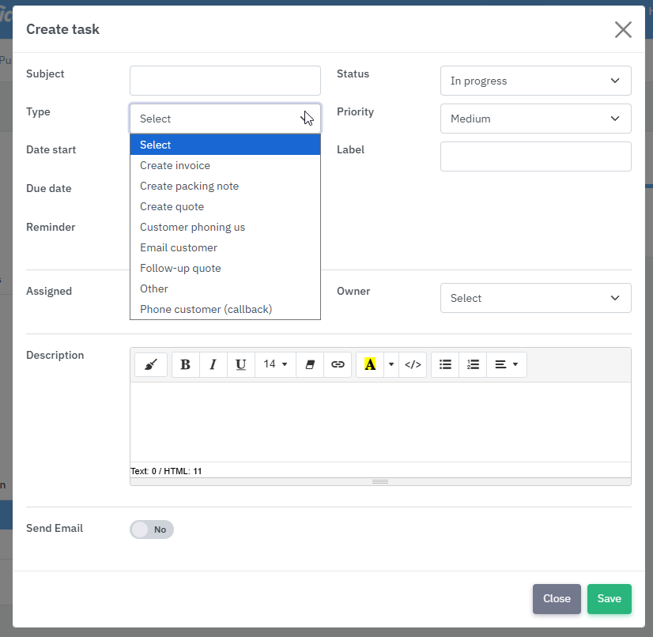This screenshot has height=637, width=653.
Task: Click into the Subject text field
Action: 225,81
